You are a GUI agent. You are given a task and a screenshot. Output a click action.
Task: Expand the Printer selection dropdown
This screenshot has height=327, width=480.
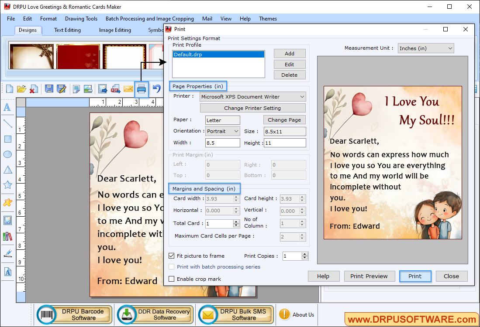(x=302, y=96)
